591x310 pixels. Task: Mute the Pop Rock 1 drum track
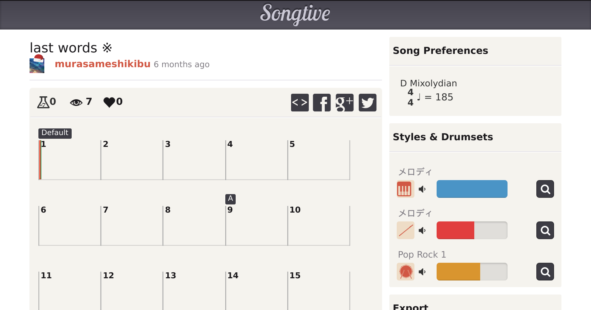click(x=422, y=272)
